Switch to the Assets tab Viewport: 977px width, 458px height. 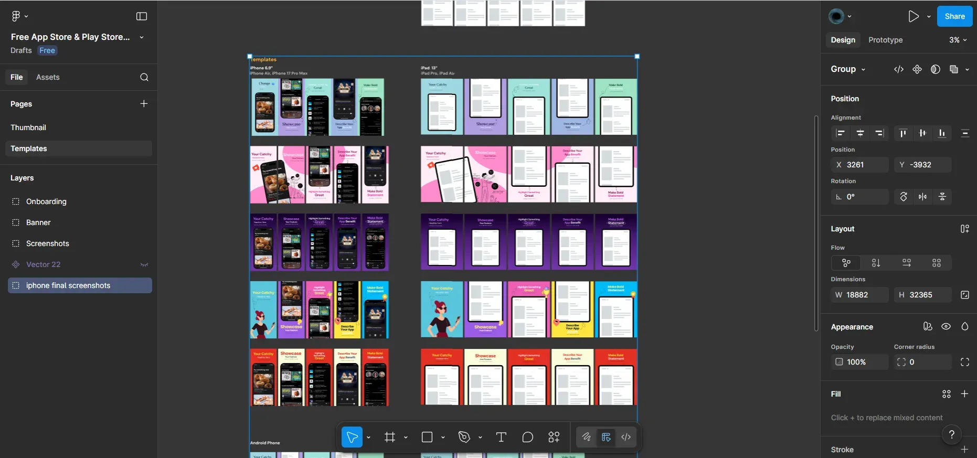(48, 77)
